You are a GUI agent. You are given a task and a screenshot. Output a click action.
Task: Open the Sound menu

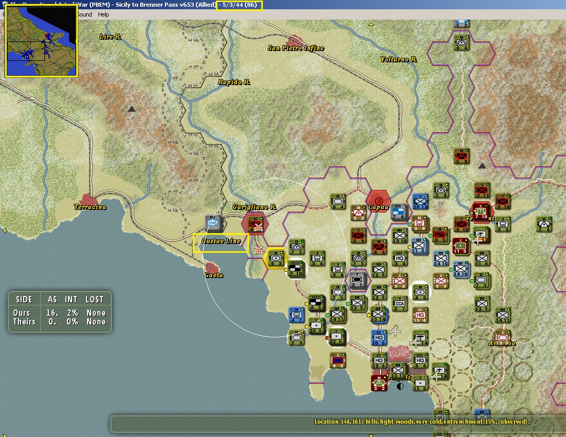click(85, 14)
